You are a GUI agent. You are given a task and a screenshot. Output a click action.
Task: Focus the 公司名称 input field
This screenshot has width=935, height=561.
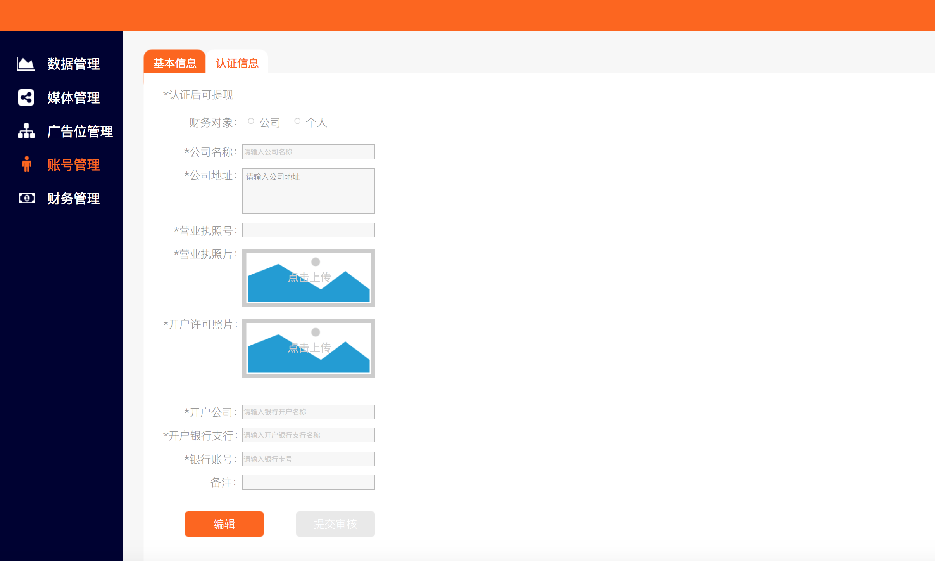pyautogui.click(x=308, y=152)
